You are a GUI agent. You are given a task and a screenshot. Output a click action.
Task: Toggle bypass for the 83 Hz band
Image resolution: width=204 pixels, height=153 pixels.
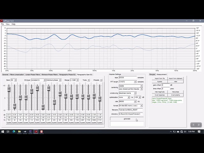(x=14, y=123)
